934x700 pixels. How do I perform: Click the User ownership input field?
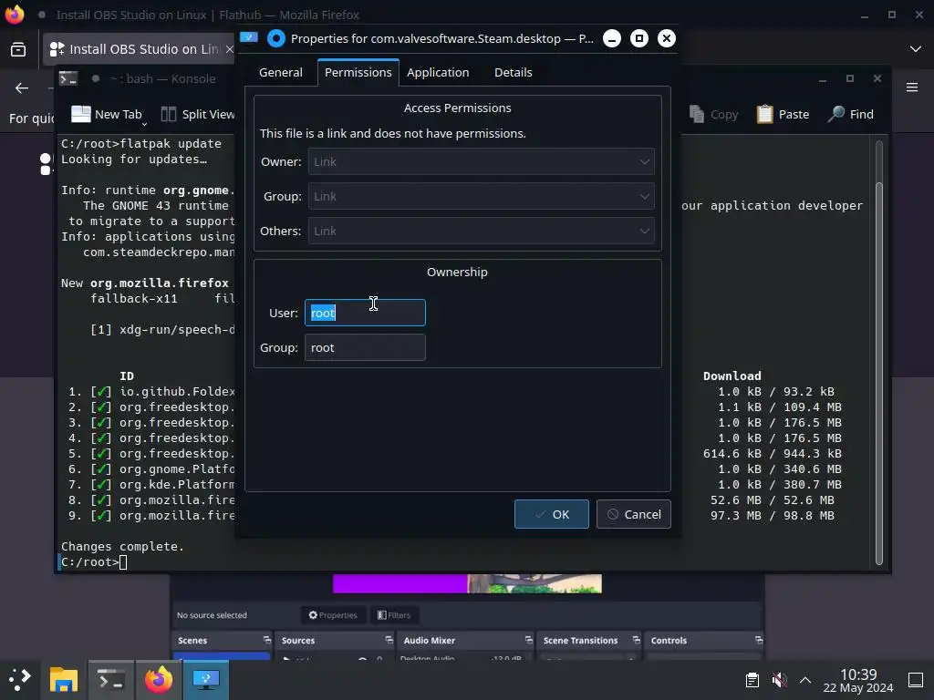point(365,314)
